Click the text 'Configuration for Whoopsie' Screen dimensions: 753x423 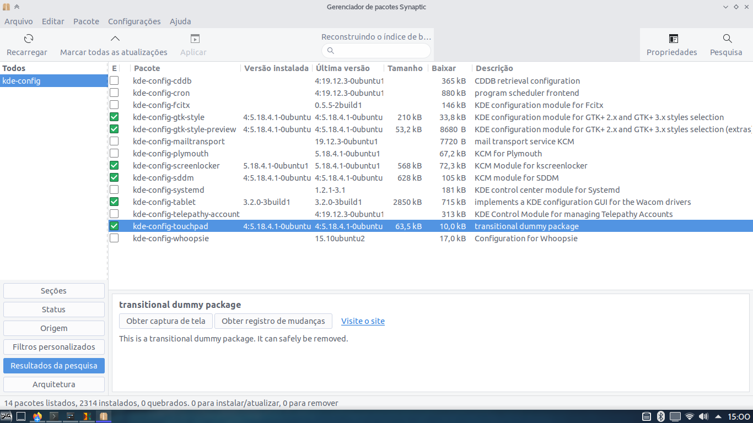[x=526, y=238]
